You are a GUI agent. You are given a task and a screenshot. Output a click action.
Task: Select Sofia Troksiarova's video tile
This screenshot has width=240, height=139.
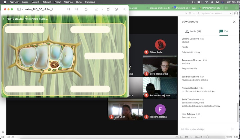pos(160,66)
